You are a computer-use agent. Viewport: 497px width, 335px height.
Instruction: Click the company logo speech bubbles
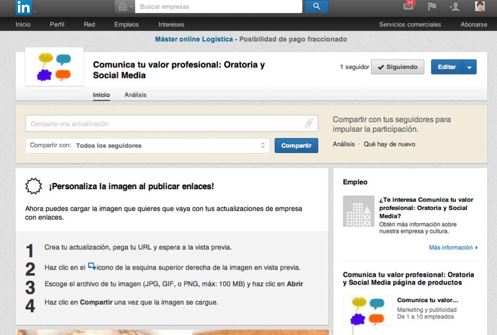pos(54,67)
